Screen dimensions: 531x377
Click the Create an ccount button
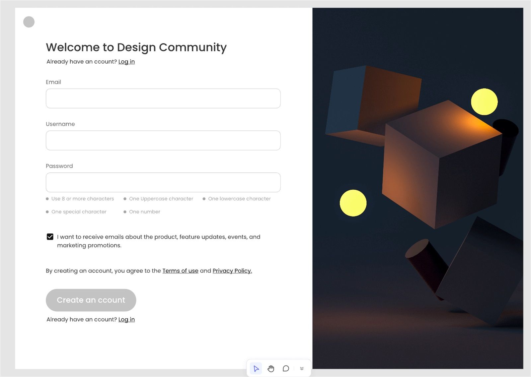(x=91, y=300)
